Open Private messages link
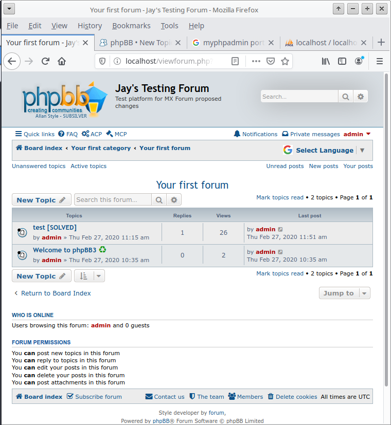Viewport: 391px width, 425px height. (x=311, y=134)
